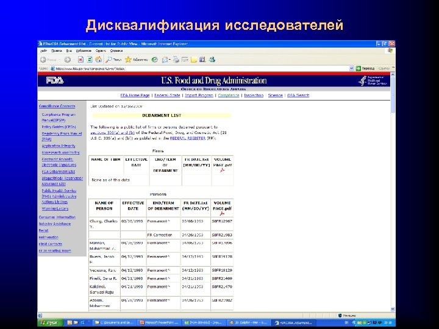
Task: Open the View menu
Action: coord(69,51)
